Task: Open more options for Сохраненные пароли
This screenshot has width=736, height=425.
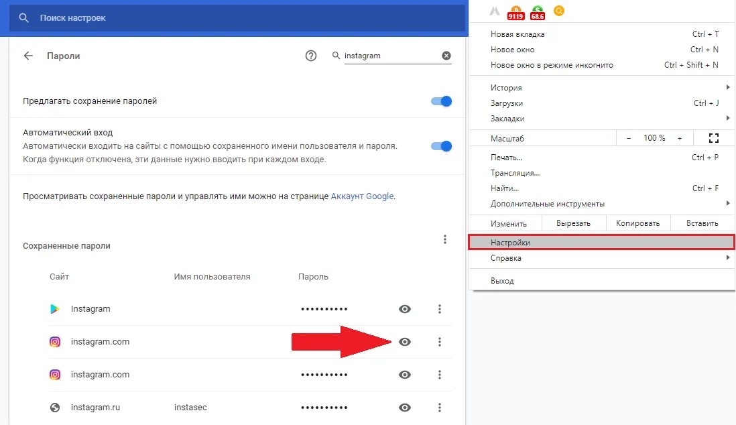Action: click(x=445, y=239)
